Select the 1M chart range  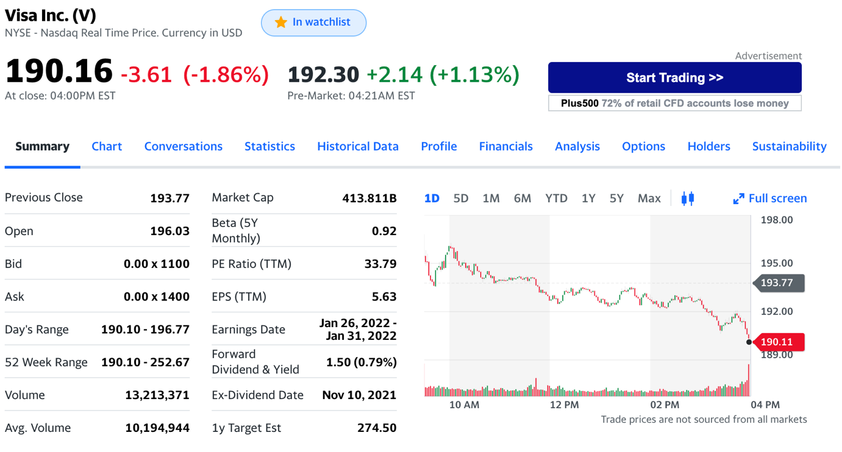[x=491, y=198]
